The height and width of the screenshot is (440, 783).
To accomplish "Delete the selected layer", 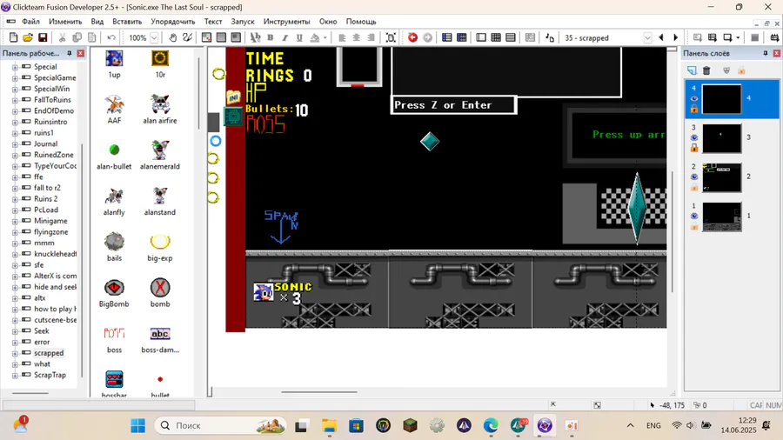I will (x=706, y=70).
